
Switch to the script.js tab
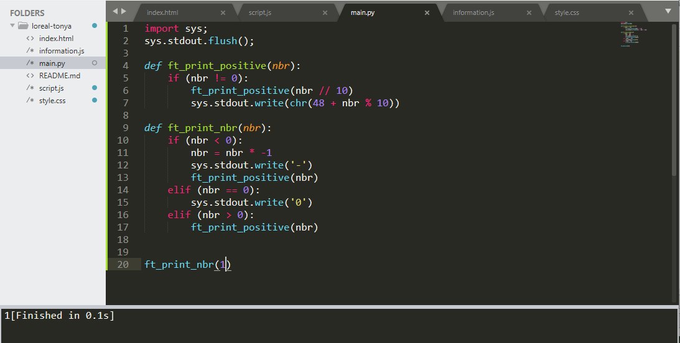260,12
